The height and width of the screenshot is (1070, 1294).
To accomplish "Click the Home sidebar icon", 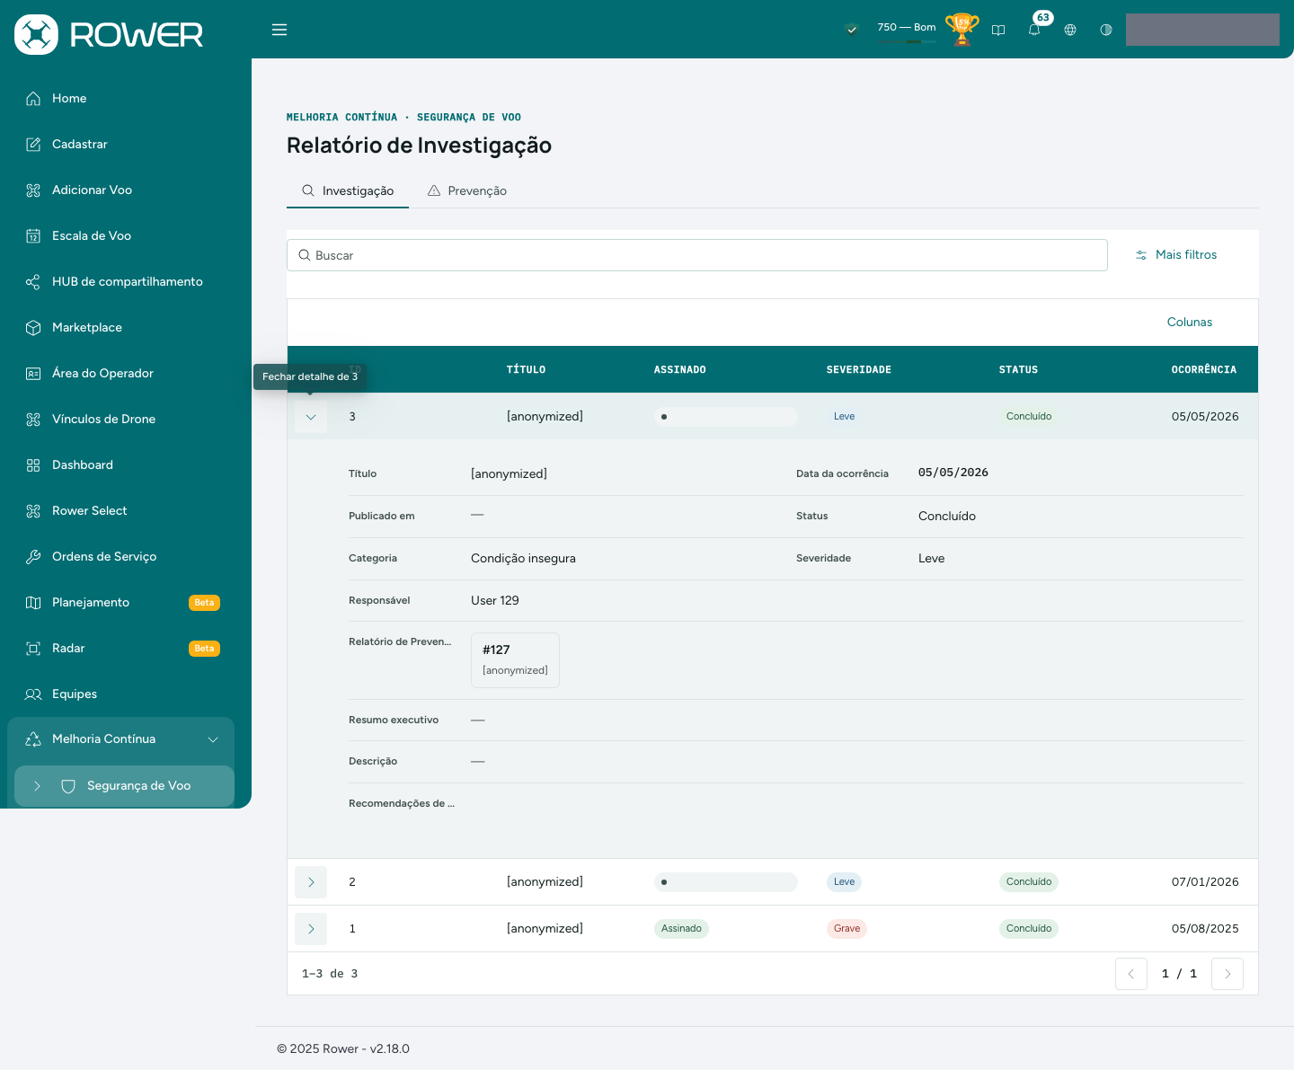I will tap(33, 99).
